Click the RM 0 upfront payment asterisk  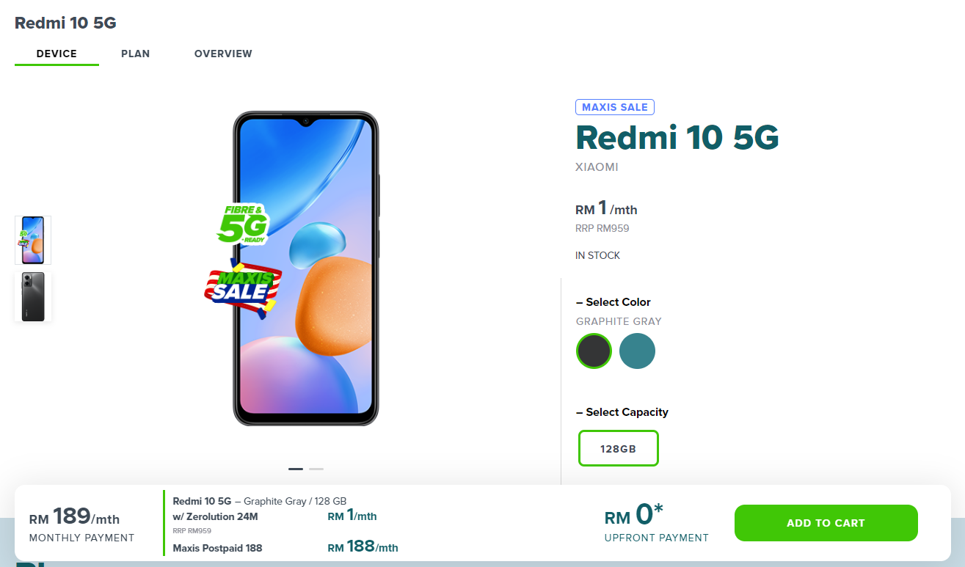[659, 508]
